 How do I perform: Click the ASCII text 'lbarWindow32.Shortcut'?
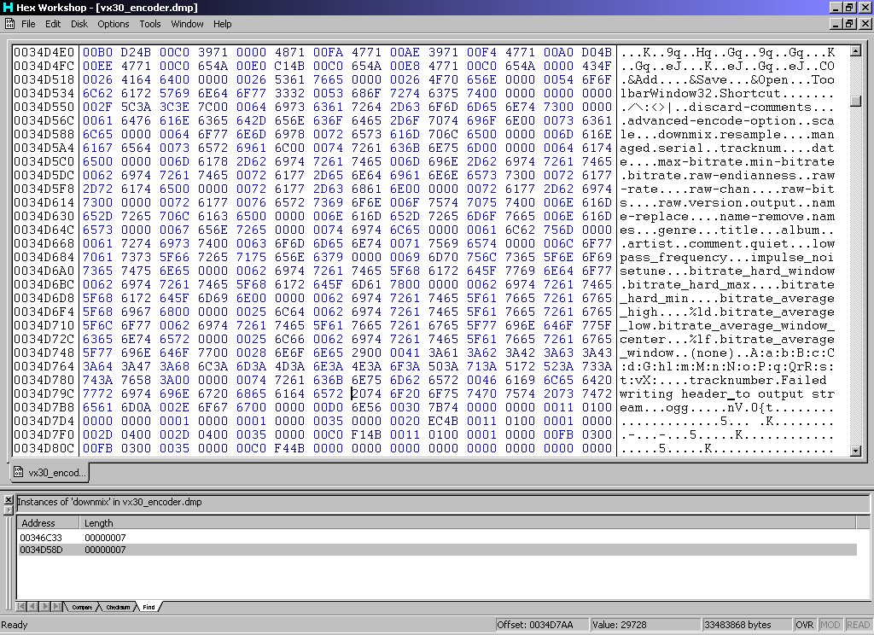(x=701, y=93)
